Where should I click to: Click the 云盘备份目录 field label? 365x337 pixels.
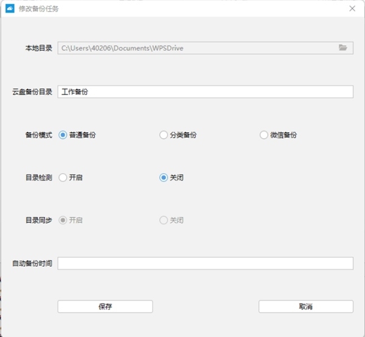coord(32,91)
